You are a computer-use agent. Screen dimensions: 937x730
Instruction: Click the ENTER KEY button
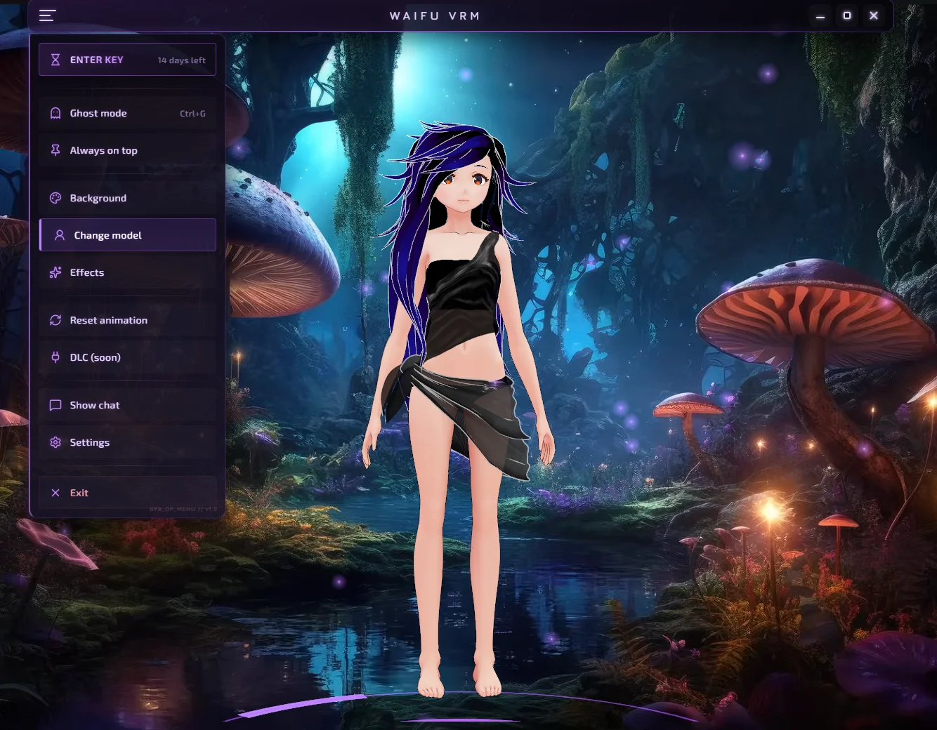point(126,60)
